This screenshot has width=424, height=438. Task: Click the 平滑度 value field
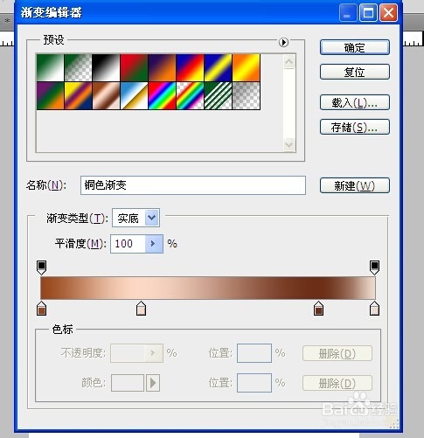pos(128,244)
